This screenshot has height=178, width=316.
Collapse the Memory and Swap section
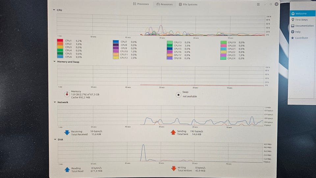coord(55,62)
